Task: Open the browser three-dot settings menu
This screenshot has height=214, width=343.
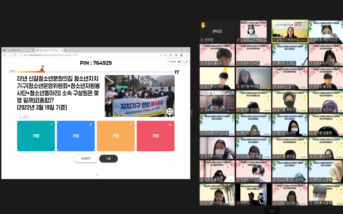Action: pyautogui.click(x=187, y=55)
